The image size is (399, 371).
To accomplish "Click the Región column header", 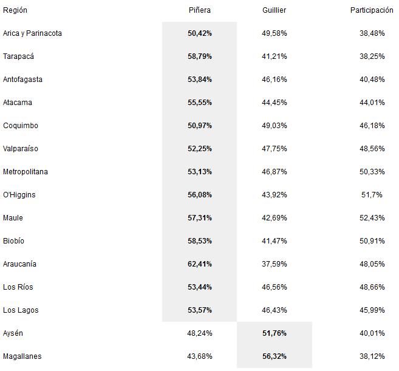I will point(15,10).
